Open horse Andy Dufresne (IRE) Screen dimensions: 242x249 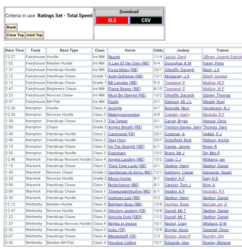(x=126, y=76)
